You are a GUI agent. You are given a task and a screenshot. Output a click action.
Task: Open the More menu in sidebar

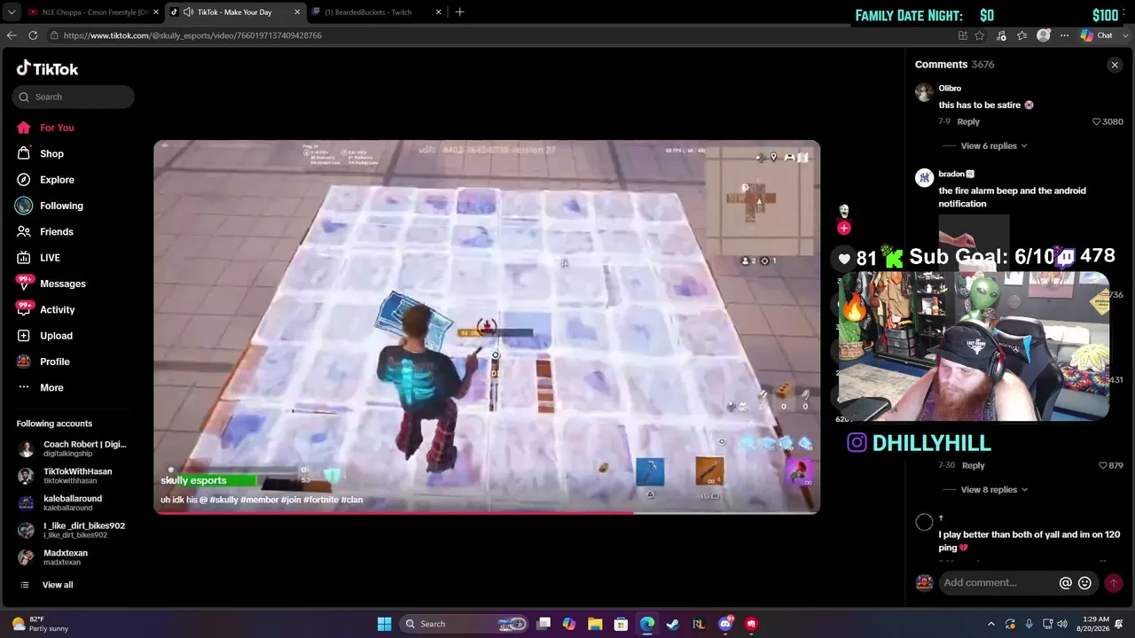tap(51, 388)
